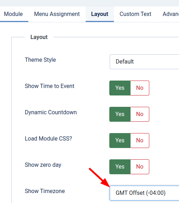
Task: Click the Load Module CSS? label
Action: coord(48,138)
